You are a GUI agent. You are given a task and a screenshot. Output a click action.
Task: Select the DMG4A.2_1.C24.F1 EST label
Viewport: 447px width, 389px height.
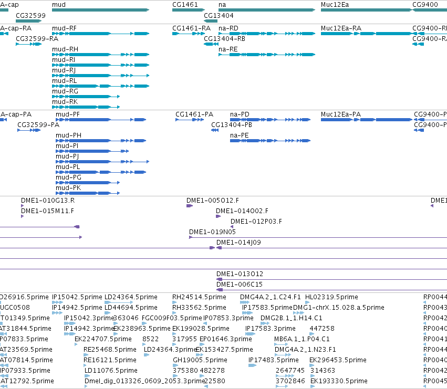click(271, 297)
